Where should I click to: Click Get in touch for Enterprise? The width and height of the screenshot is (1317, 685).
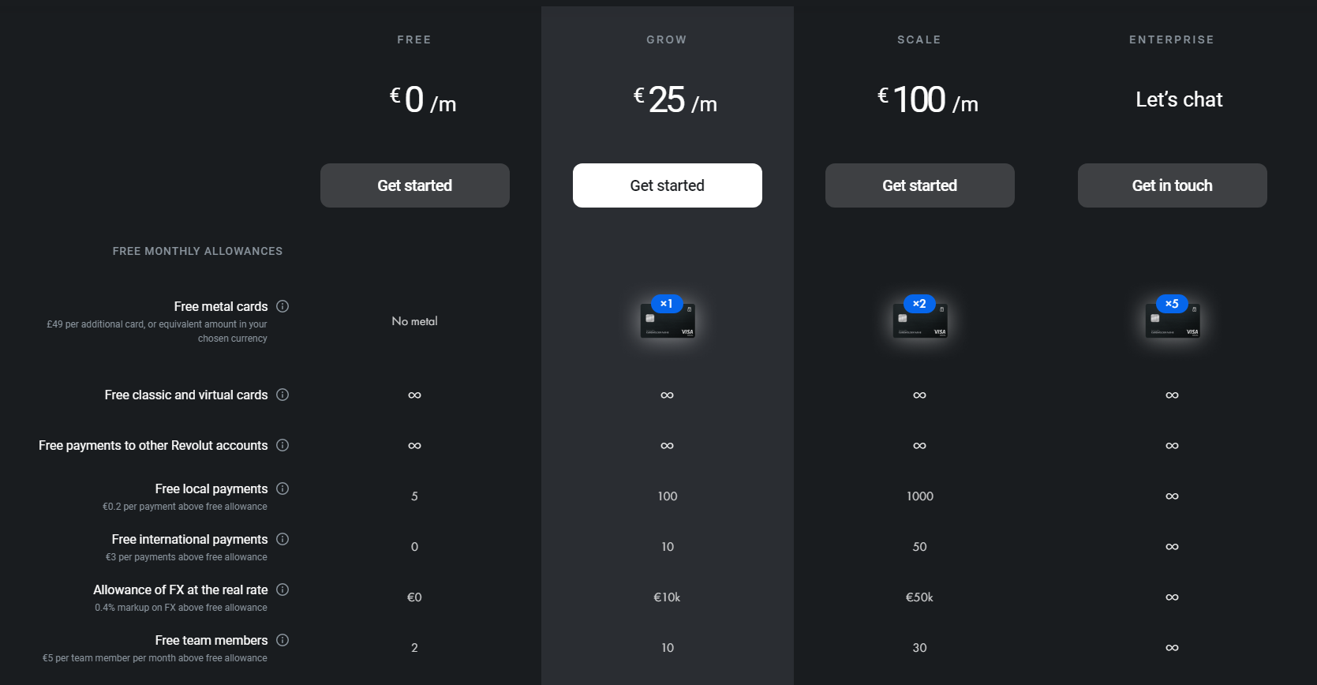click(1172, 185)
